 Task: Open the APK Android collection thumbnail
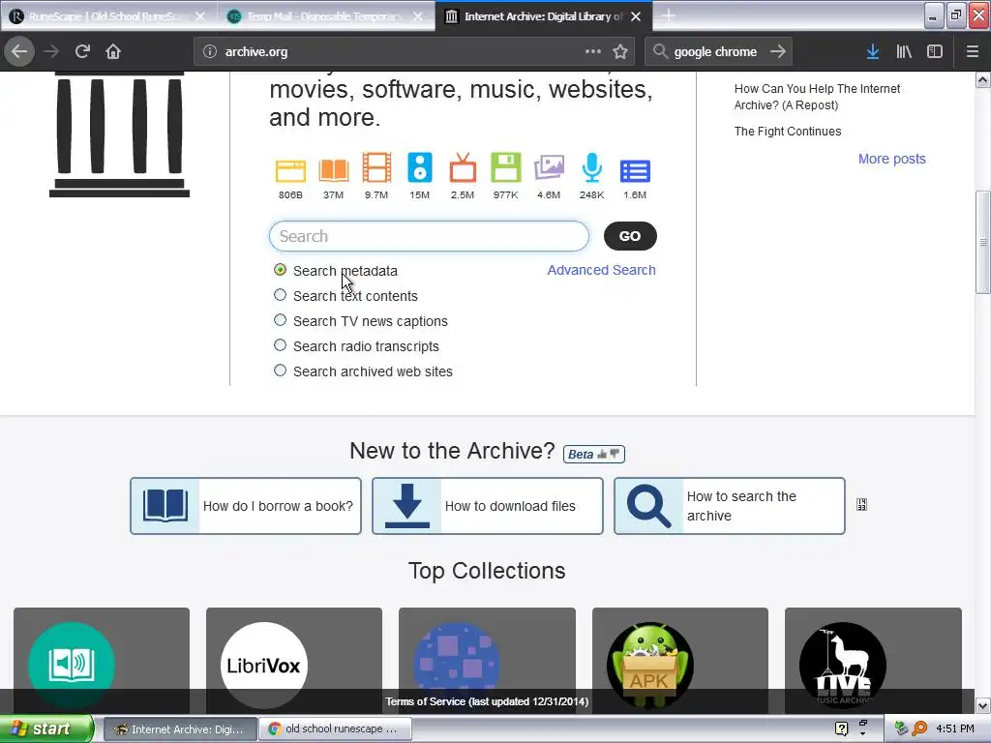pos(680,661)
